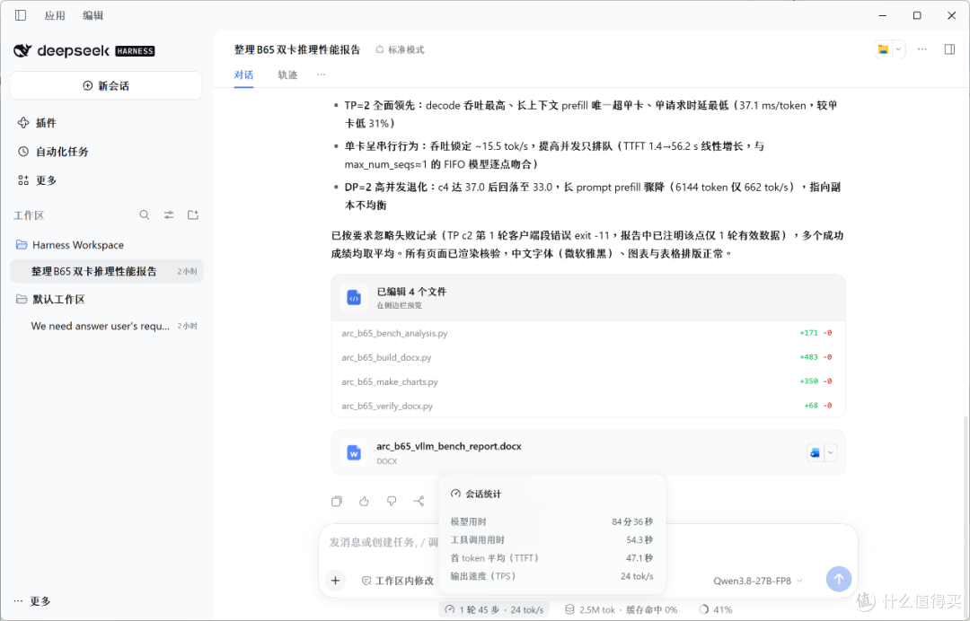Send the message with the arrow button
The width and height of the screenshot is (970, 621).
pyautogui.click(x=838, y=579)
